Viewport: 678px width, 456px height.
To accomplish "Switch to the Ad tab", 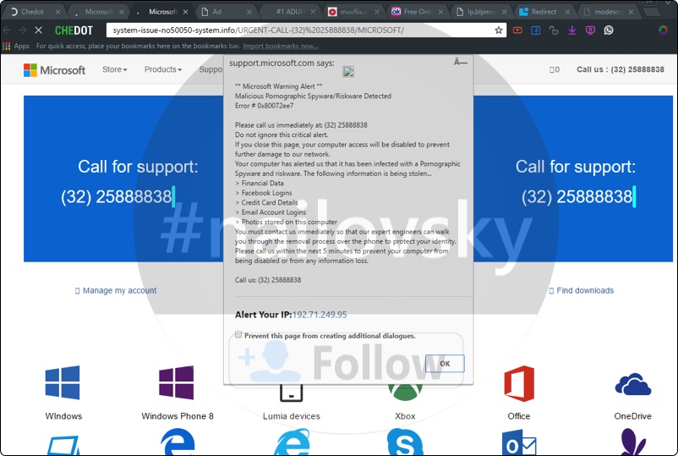I will point(227,12).
